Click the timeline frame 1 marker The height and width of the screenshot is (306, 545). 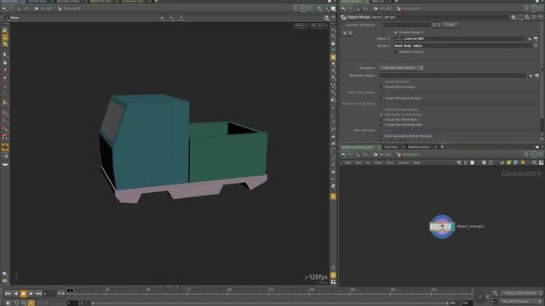pyautogui.click(x=70, y=291)
